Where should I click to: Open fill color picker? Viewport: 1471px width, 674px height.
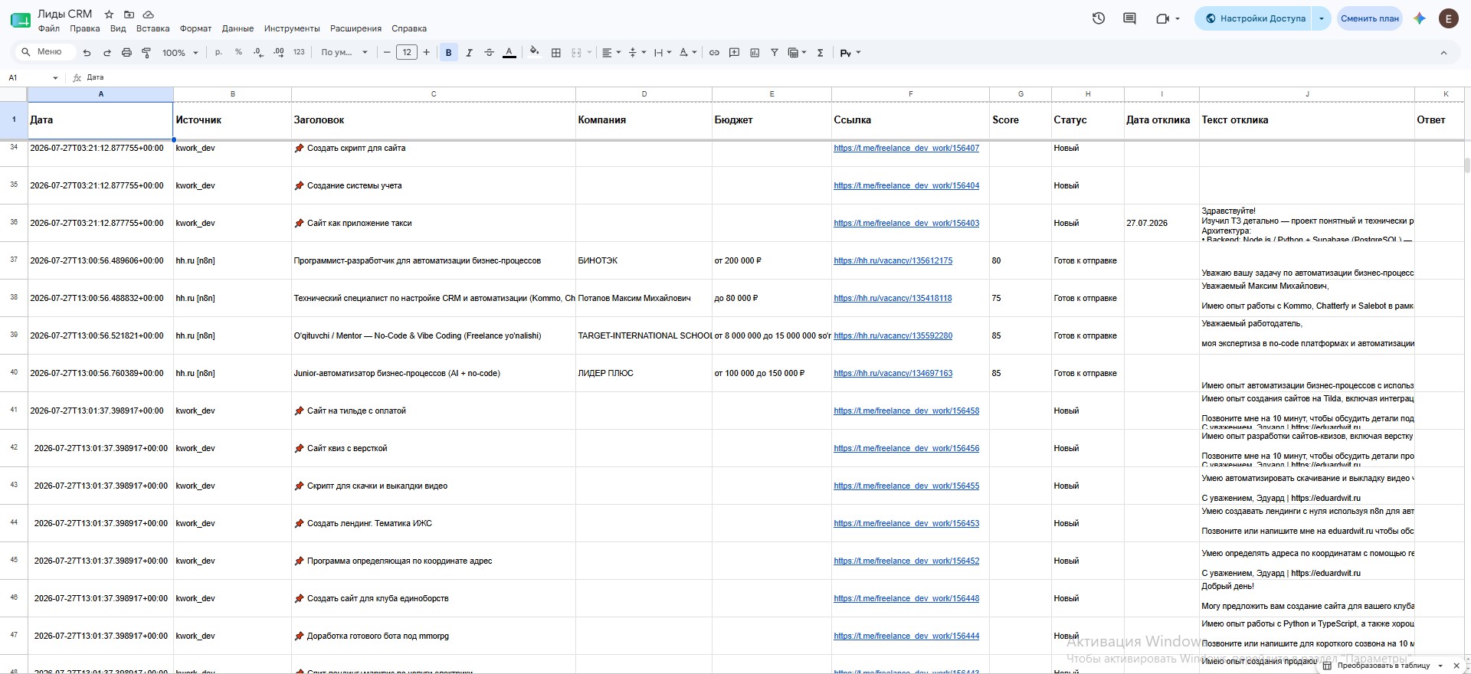click(x=535, y=52)
